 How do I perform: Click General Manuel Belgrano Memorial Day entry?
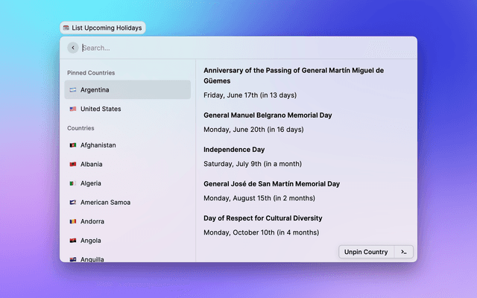click(x=268, y=115)
